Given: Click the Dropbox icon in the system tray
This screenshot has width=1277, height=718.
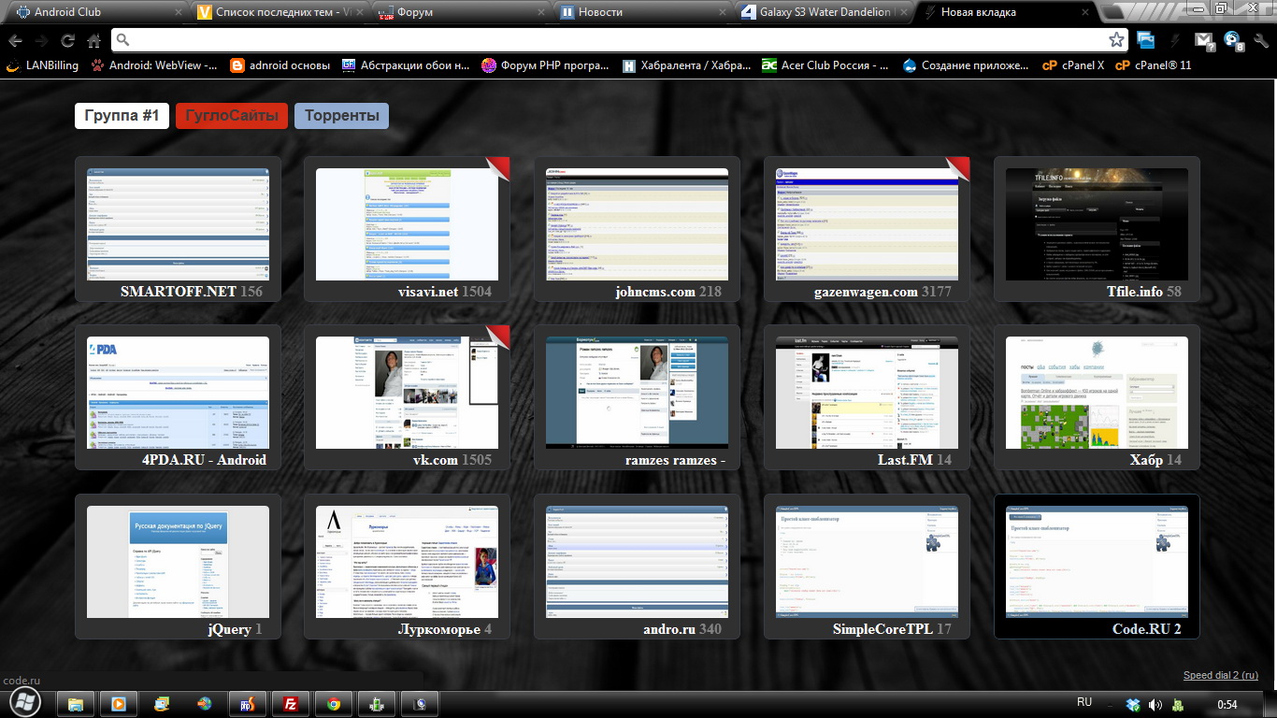Looking at the screenshot, I should pyautogui.click(x=1133, y=704).
